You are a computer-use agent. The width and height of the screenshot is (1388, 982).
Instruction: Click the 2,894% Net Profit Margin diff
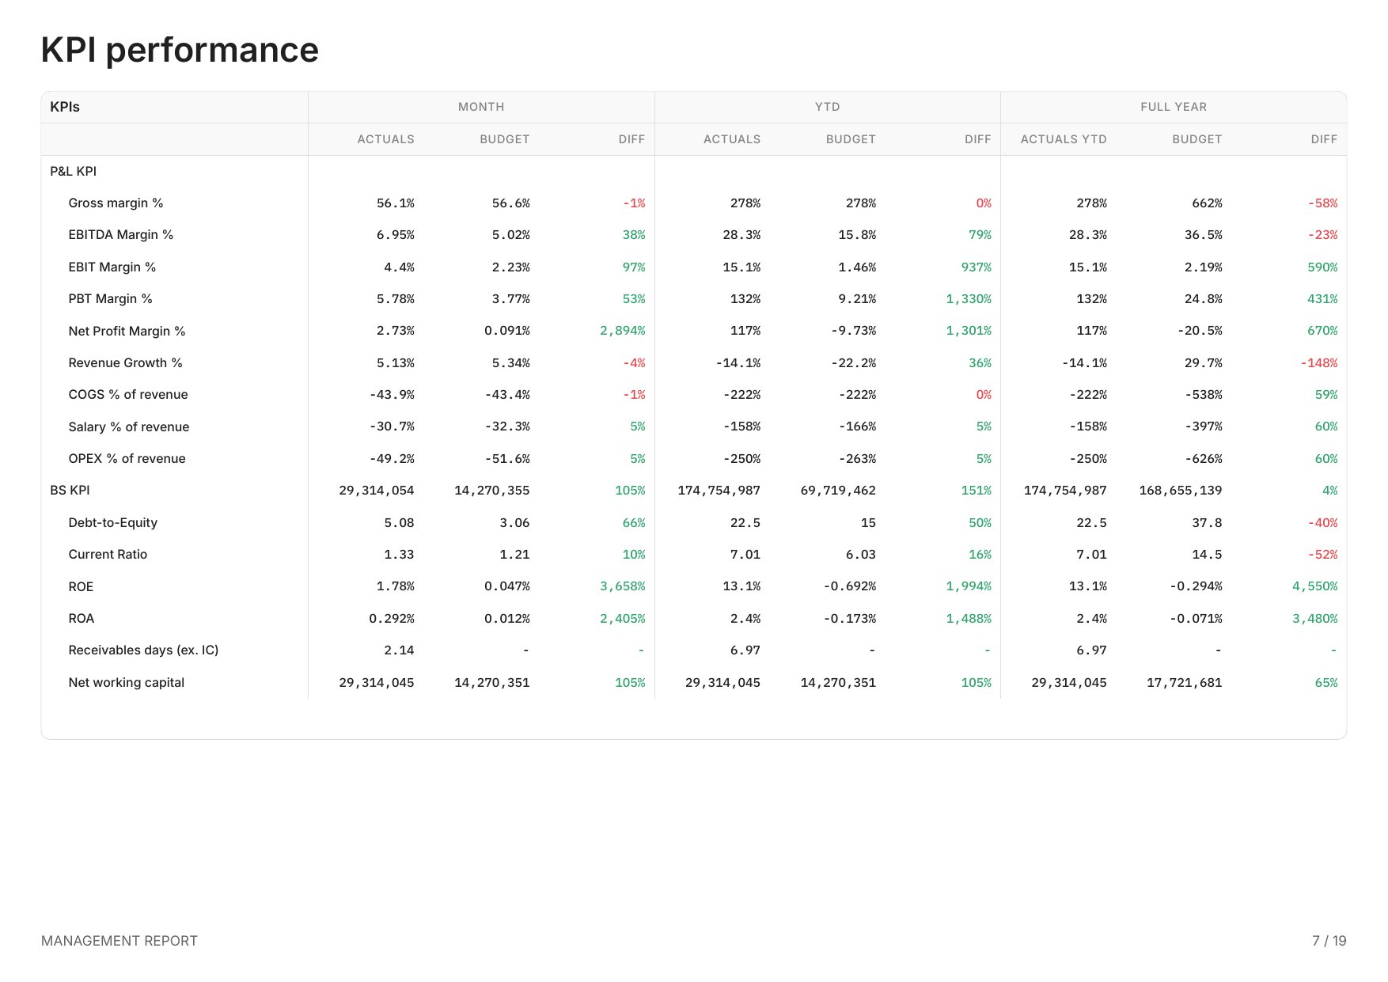(623, 331)
